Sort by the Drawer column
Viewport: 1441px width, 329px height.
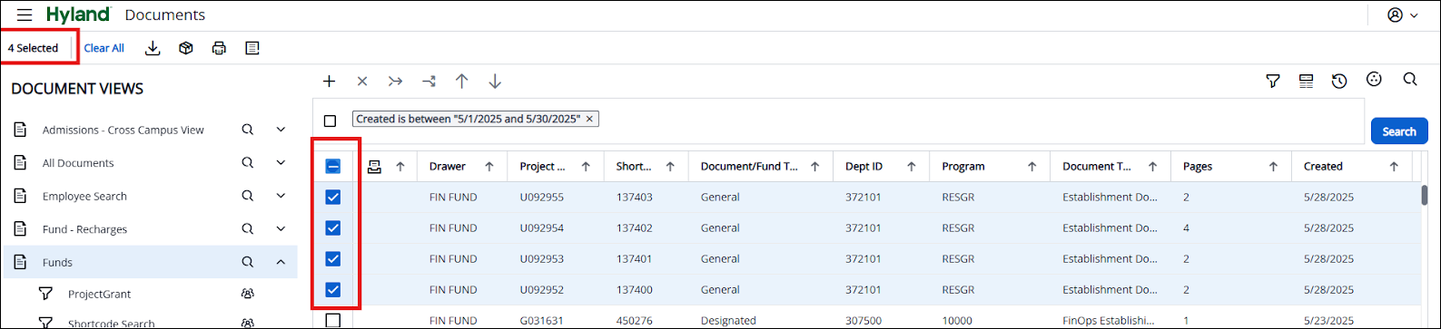coord(461,167)
